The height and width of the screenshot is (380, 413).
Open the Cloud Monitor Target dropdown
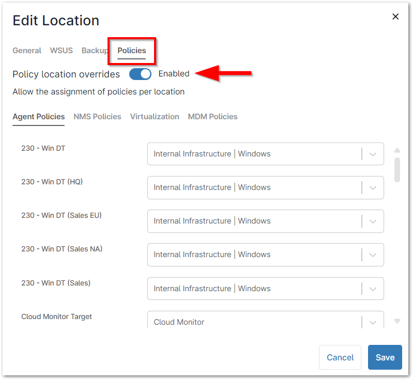[x=373, y=322]
